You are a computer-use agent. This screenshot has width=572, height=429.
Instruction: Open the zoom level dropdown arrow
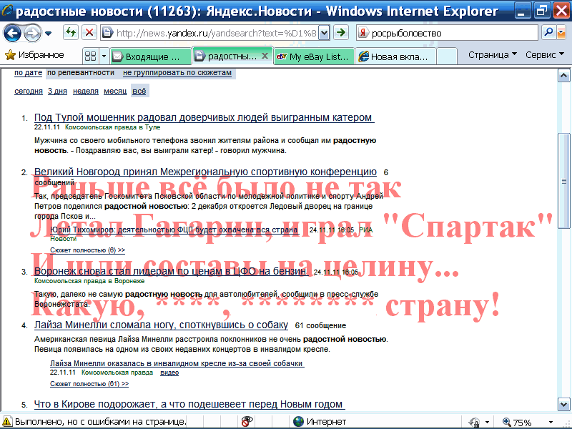pyautogui.click(x=551, y=423)
